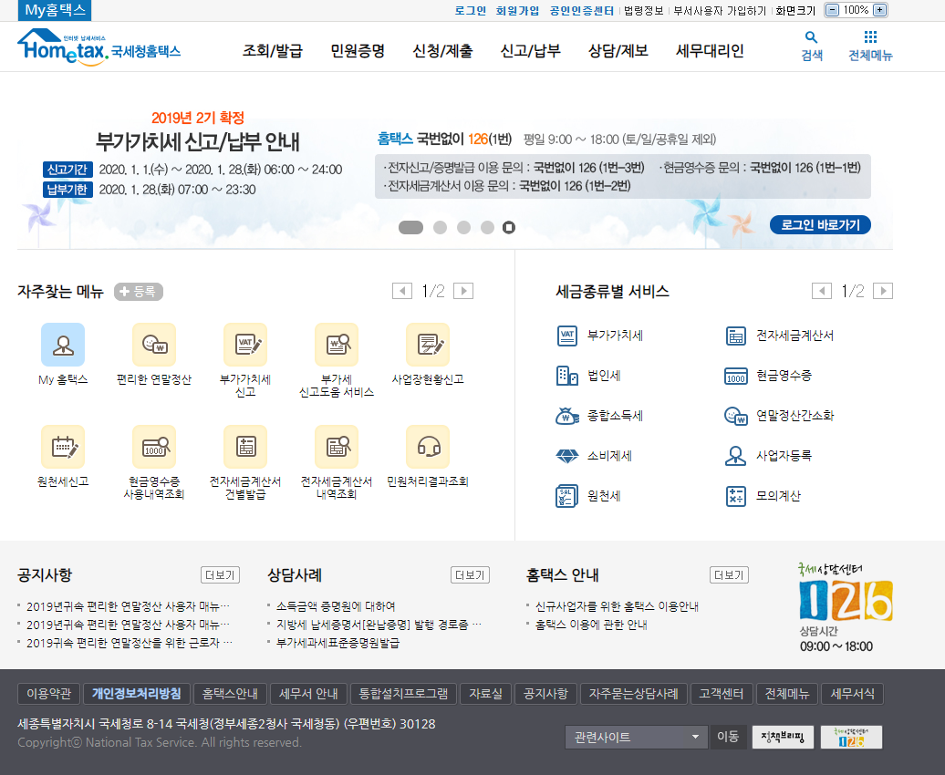Open the 세무대리인 menu
Viewport: 945px width, 775px height.
tap(710, 51)
